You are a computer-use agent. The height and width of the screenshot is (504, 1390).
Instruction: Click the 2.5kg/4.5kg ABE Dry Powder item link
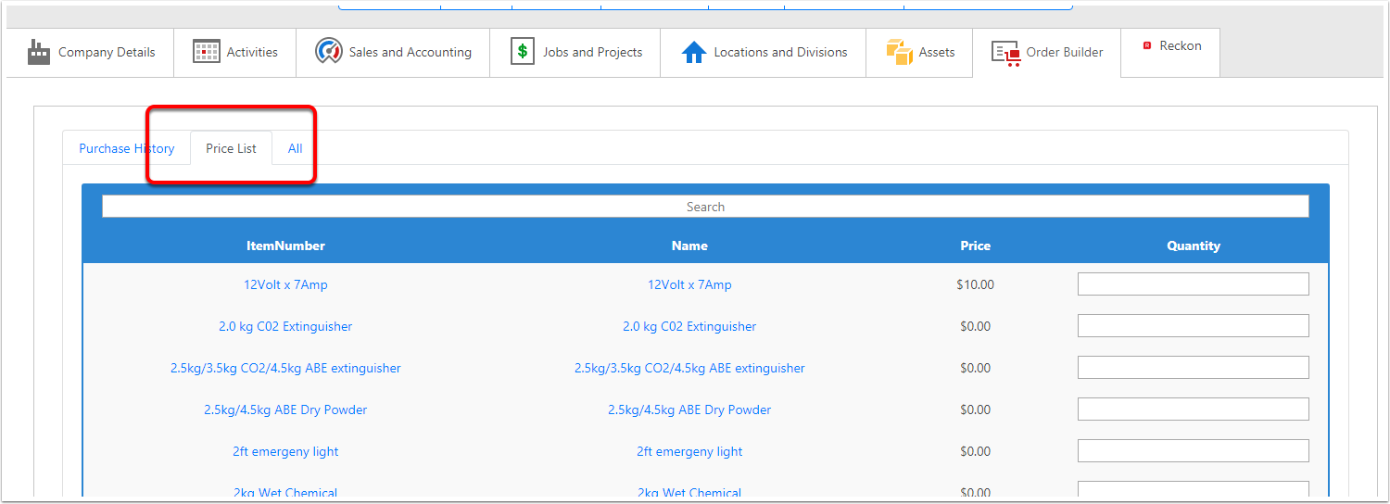tap(285, 409)
